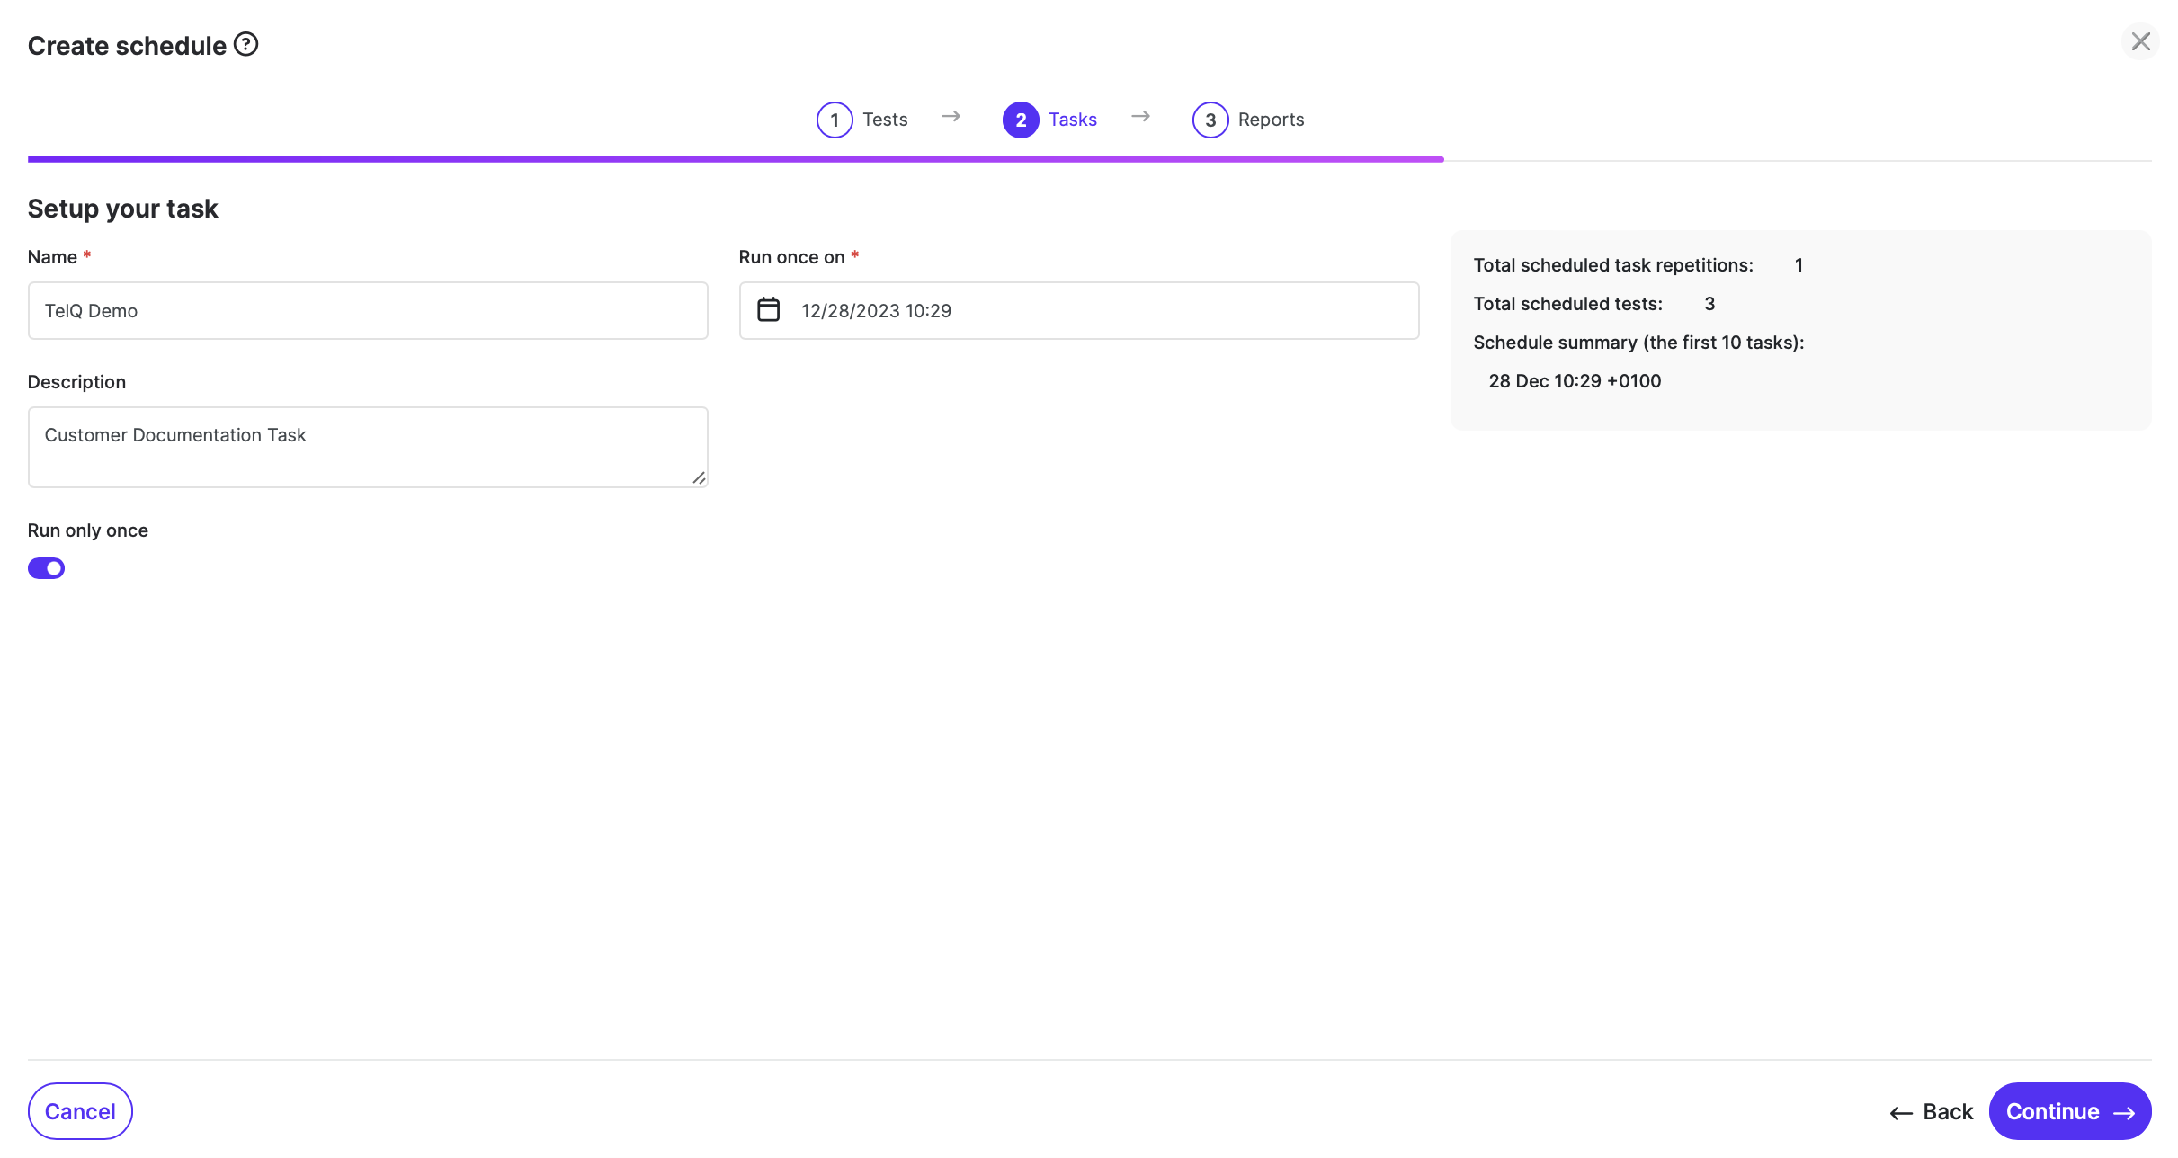Select the Tasks step label
Viewport: 2178px width, 1158px height.
(1072, 120)
